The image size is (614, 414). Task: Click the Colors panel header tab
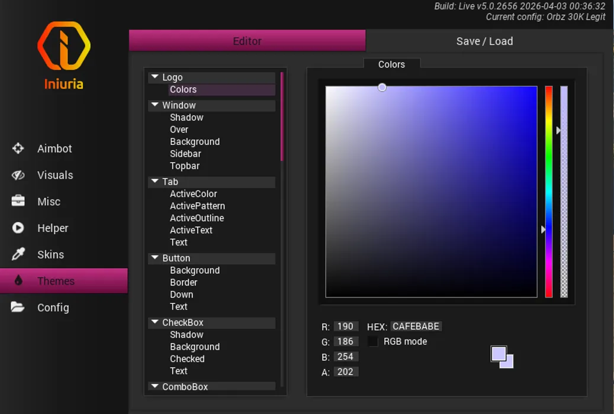pos(391,64)
